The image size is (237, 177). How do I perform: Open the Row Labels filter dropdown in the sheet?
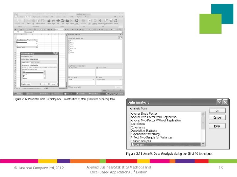point(26,40)
